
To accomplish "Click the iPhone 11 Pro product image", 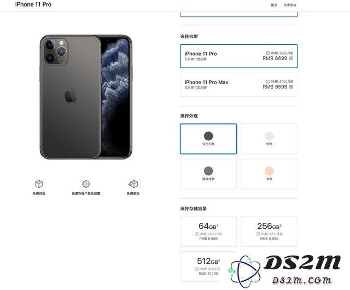I will tap(86, 97).
